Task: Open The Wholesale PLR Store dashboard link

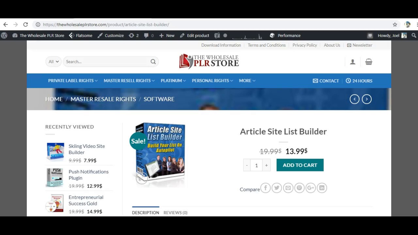Action: click(x=38, y=36)
